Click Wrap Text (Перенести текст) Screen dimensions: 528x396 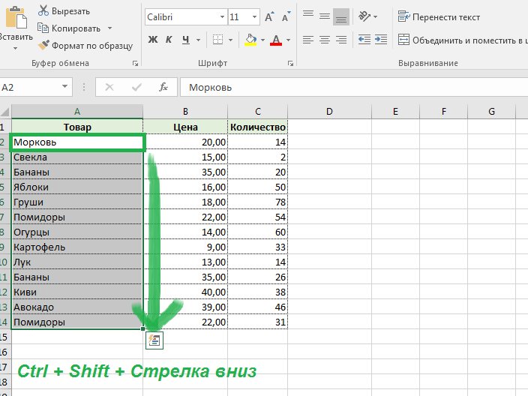coord(439,16)
